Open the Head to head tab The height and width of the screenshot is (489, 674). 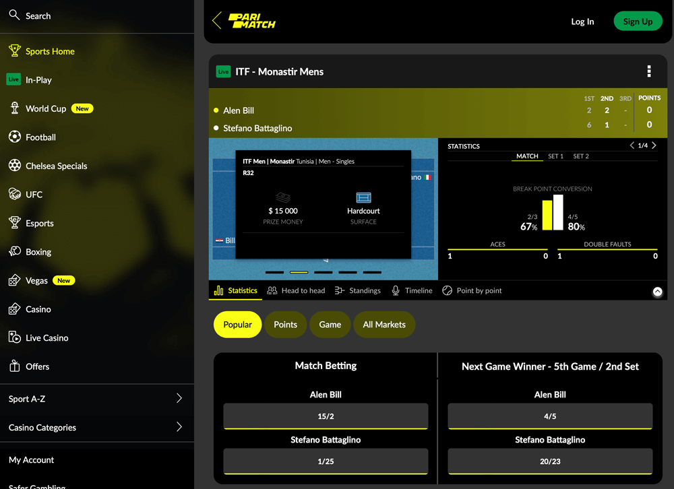pos(296,290)
